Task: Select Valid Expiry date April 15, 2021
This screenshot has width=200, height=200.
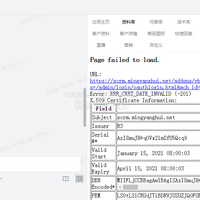Action: click(x=150, y=168)
